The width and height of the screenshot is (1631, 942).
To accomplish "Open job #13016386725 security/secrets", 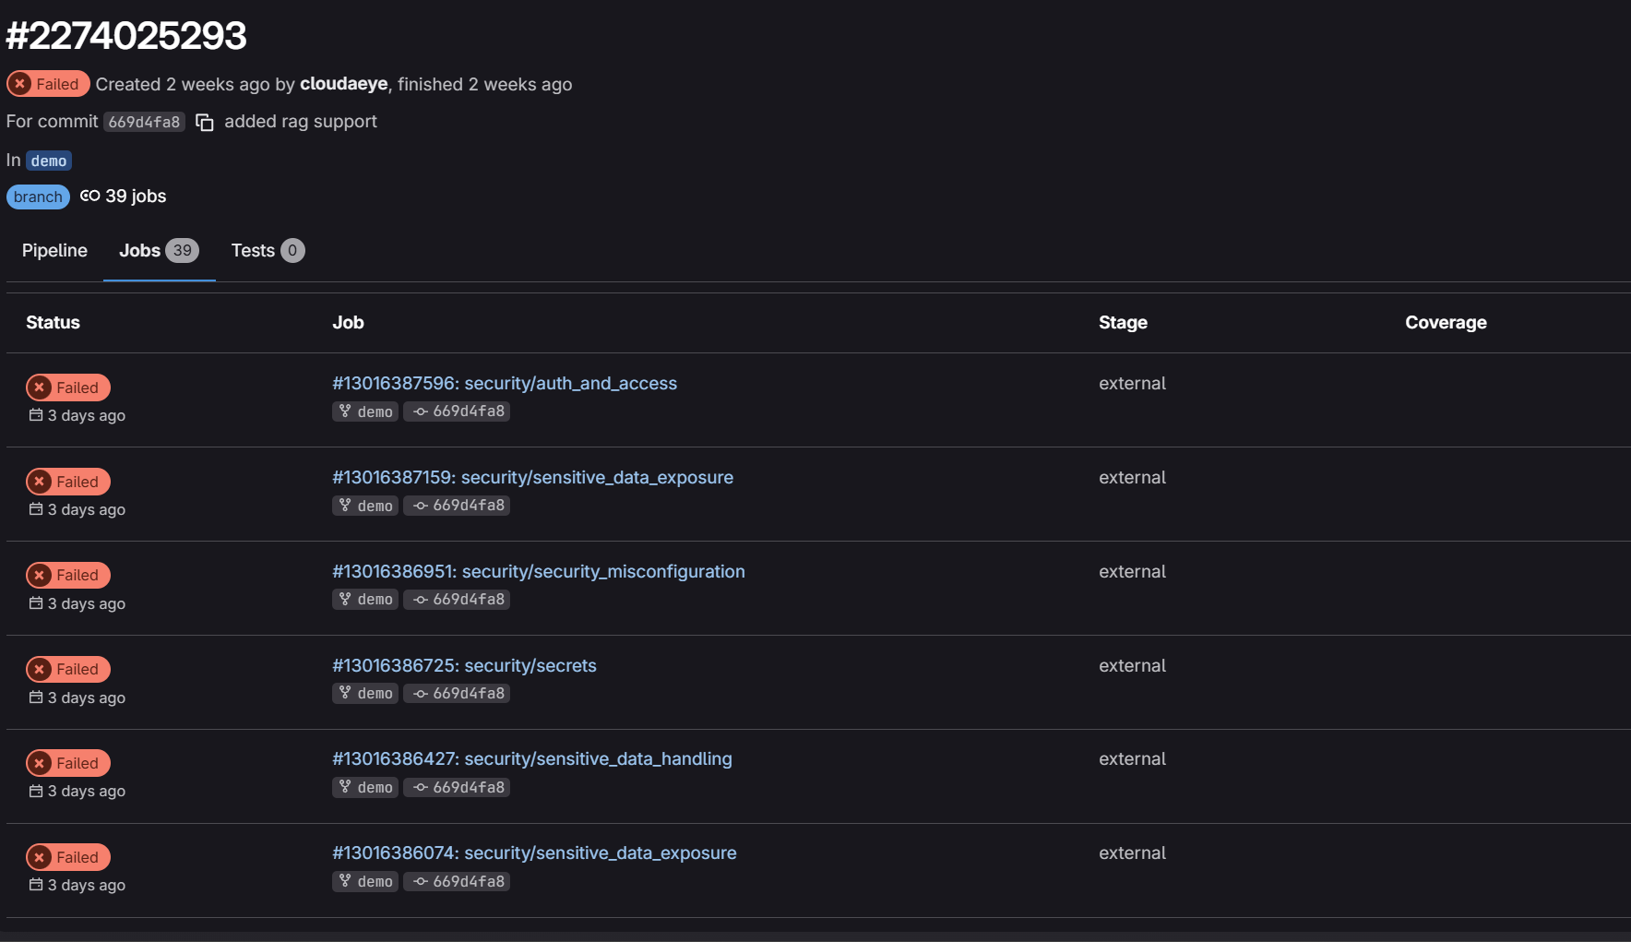I will coord(464,665).
